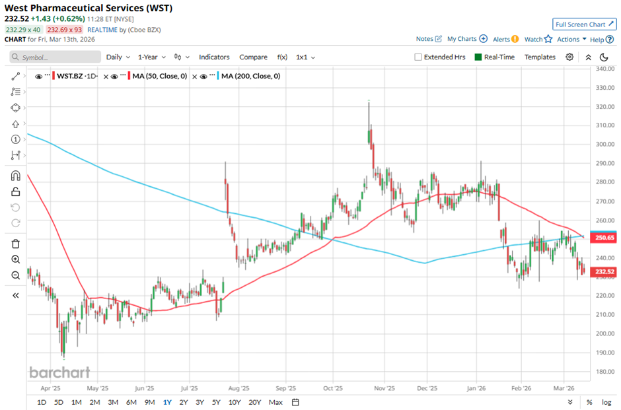Open the candlestick chart type dropdown
This screenshot has width=621, height=410.
coord(182,57)
